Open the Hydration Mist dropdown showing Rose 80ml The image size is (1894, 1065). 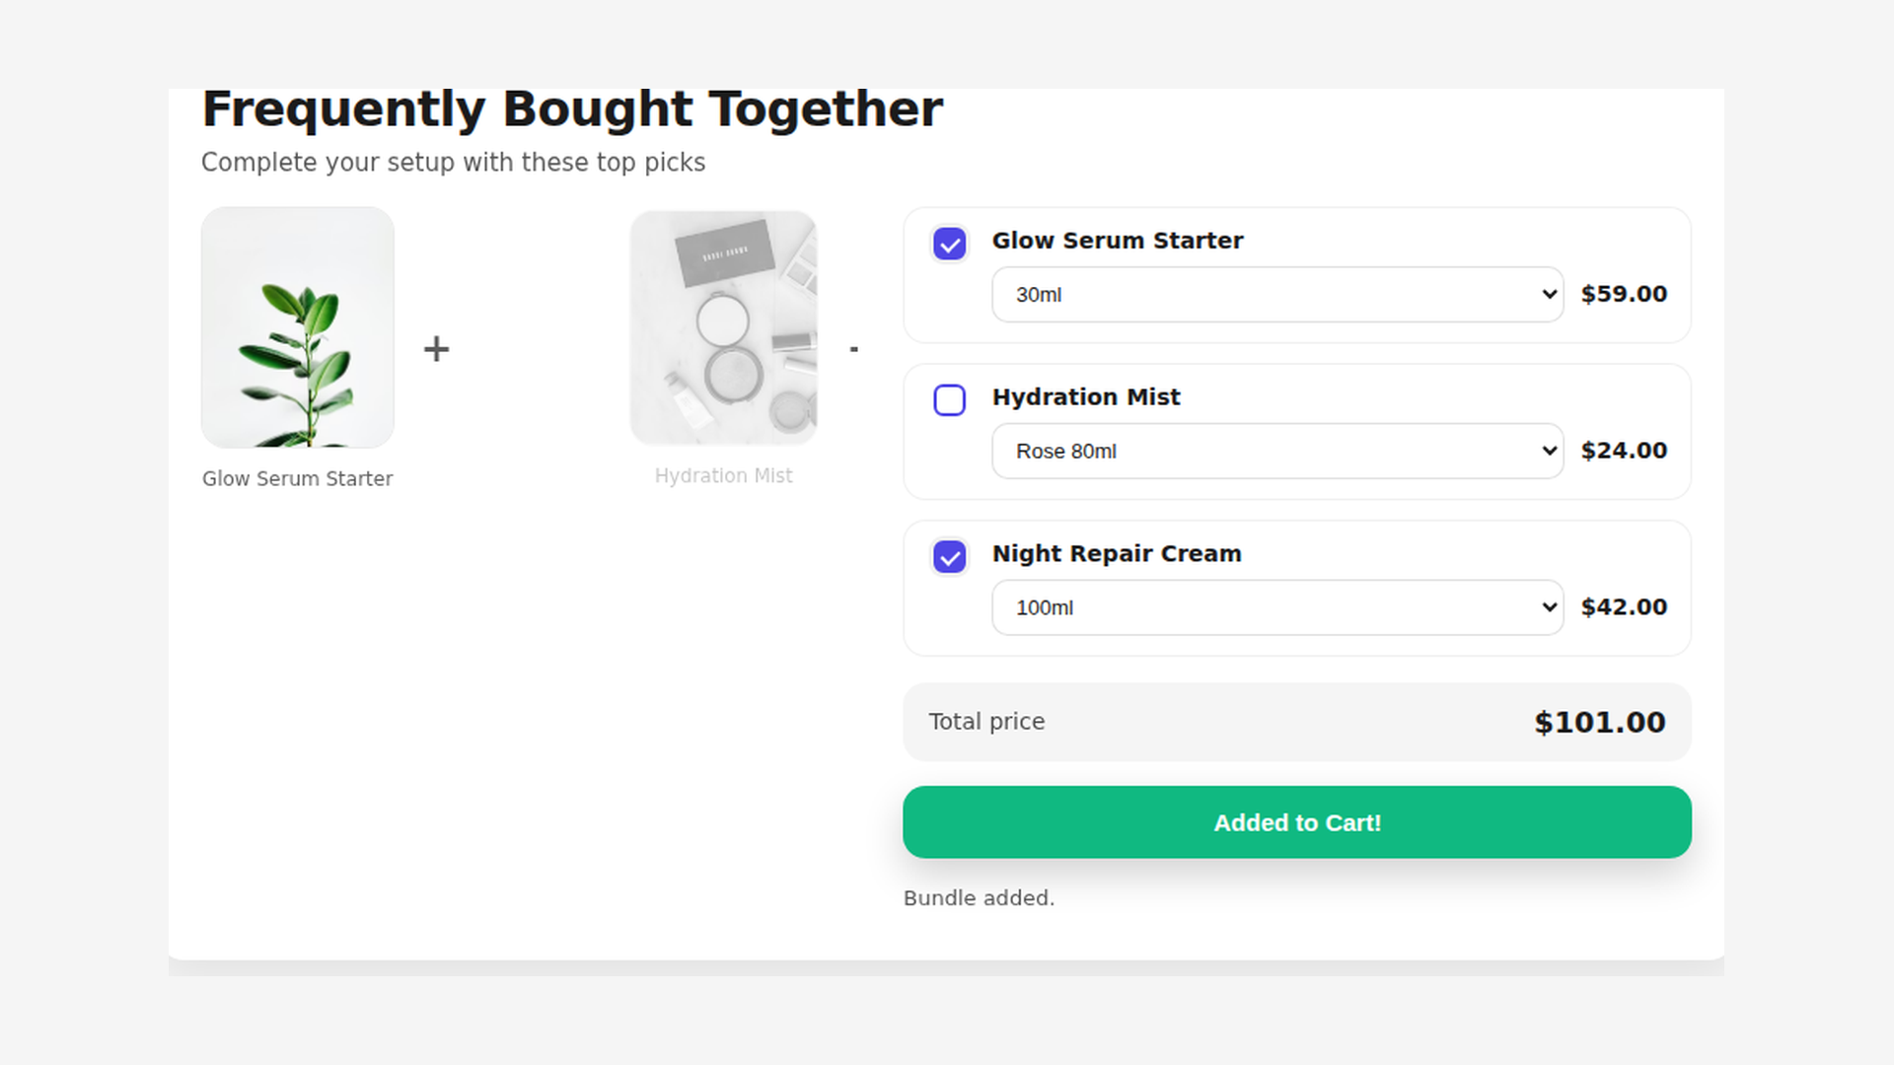coord(1276,451)
